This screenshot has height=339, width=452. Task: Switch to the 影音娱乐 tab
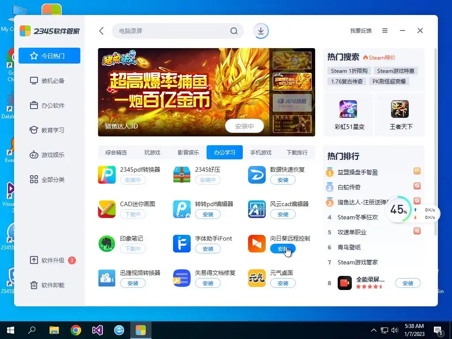[x=188, y=152]
